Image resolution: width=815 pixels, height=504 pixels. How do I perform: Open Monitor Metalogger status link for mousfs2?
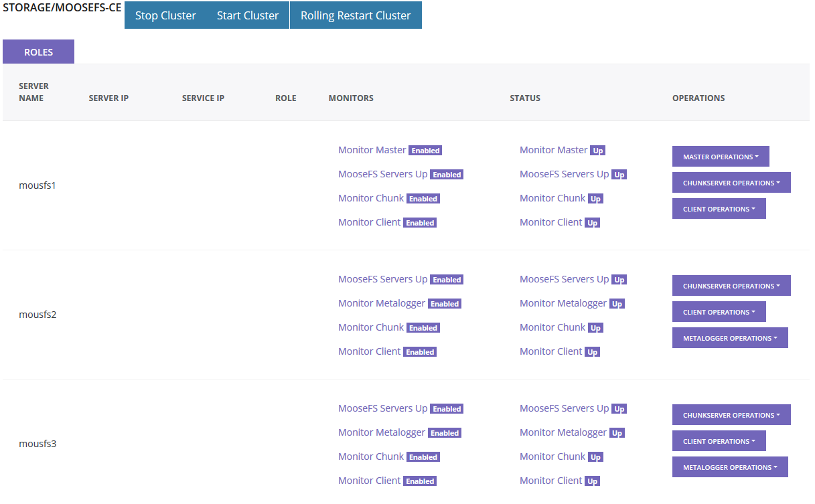point(563,303)
